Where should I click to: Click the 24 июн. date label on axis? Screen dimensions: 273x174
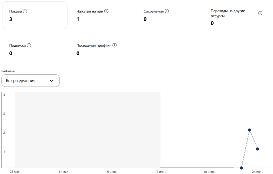[x=258, y=172]
